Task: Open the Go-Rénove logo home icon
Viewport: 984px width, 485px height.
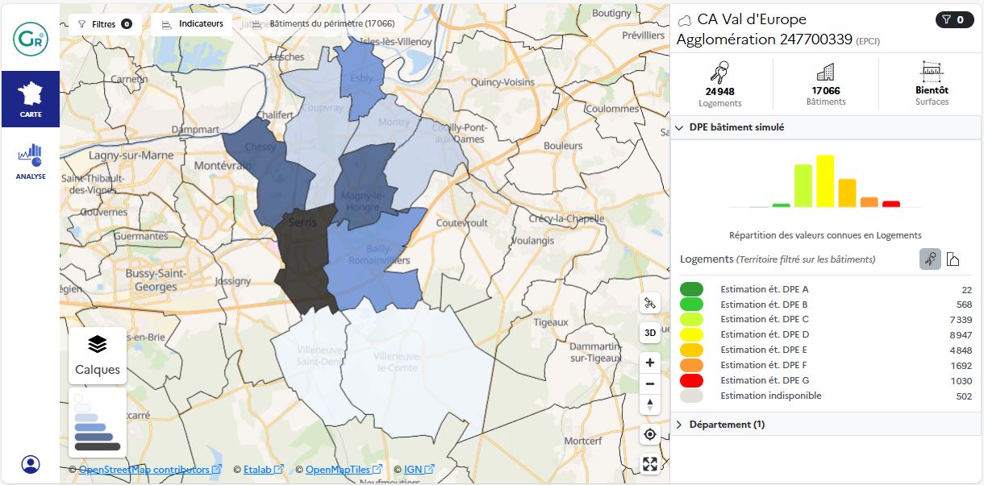Action: (31, 39)
